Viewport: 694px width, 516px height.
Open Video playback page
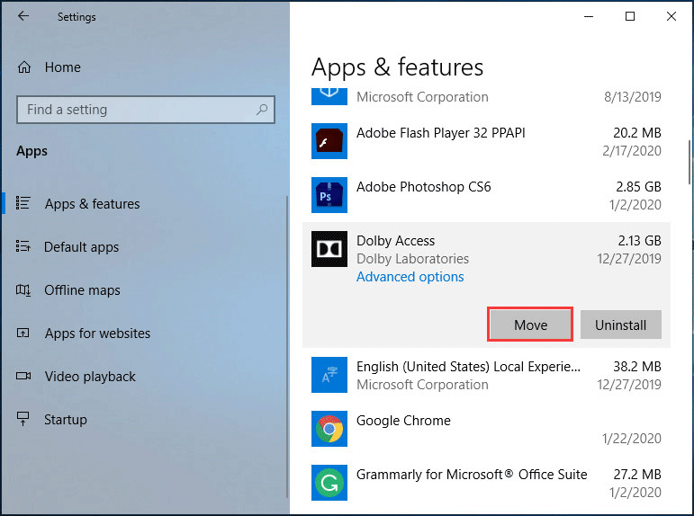[x=90, y=377]
